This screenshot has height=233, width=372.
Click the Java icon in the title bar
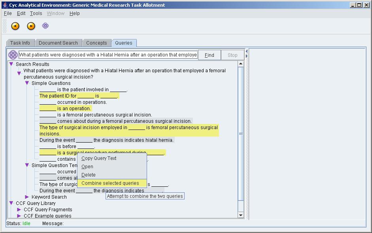[5, 5]
